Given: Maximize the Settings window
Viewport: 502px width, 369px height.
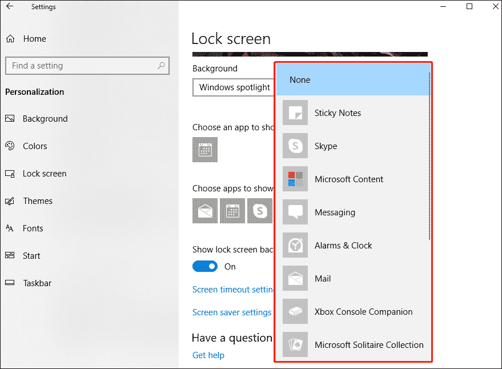Looking at the screenshot, I should (469, 6).
